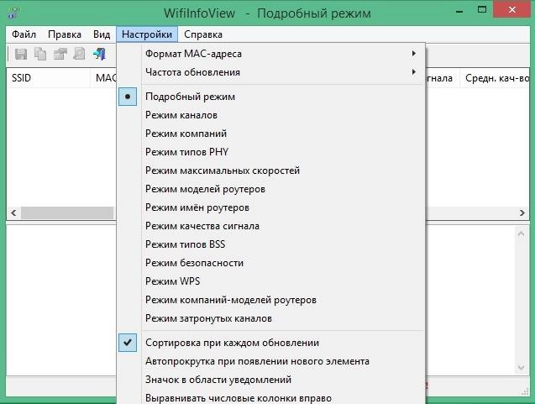535x404 pixels.
Task: Choose Режим WPS menu entry
Action: [271, 281]
